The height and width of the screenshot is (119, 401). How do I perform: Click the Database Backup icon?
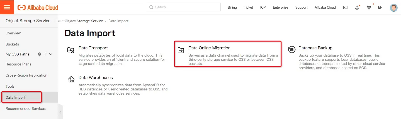pos(292,50)
